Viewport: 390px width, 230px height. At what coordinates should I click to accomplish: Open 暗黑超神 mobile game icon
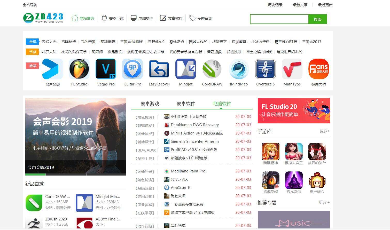click(271, 152)
